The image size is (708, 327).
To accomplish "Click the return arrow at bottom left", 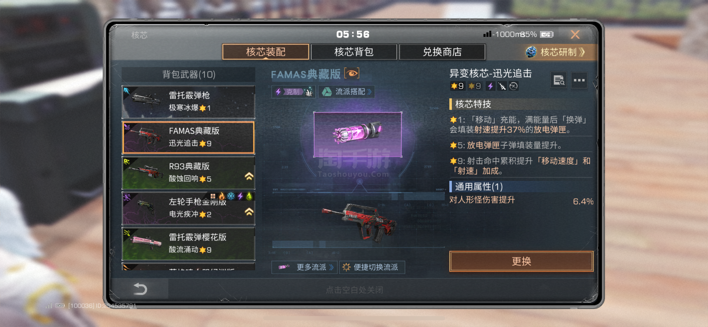I will (140, 289).
